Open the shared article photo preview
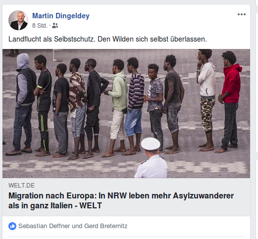Image resolution: width=258 pixels, height=239 pixels. [126, 113]
